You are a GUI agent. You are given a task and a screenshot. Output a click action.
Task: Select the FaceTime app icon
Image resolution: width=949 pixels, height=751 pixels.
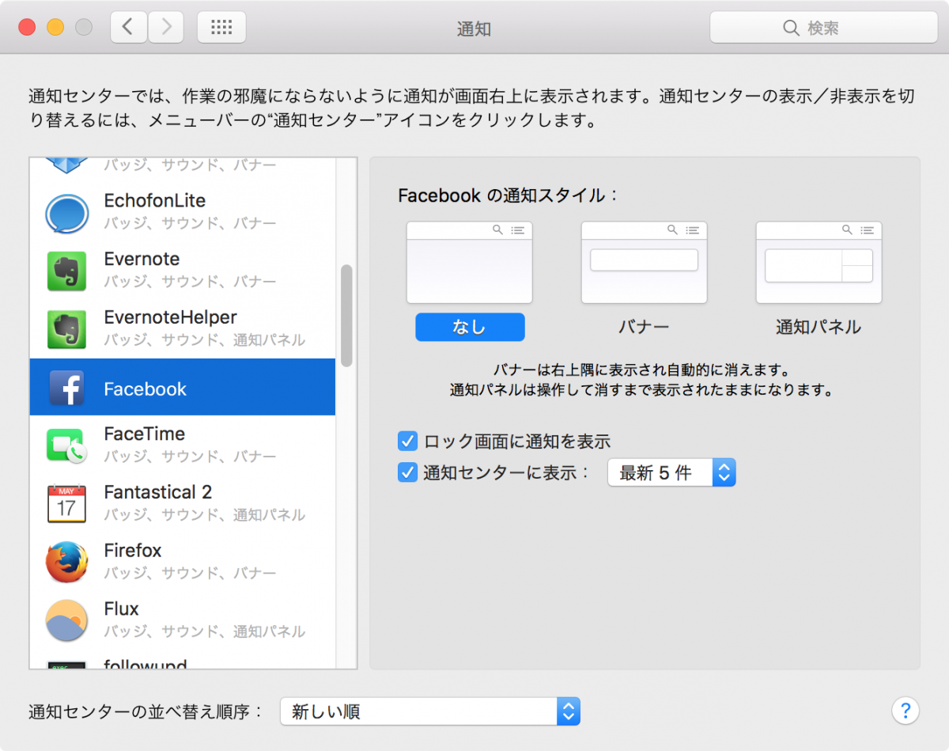pos(66,446)
